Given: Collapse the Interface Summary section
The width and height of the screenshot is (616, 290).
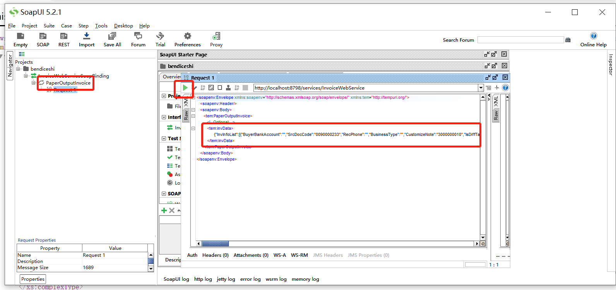Looking at the screenshot, I should [164, 117].
